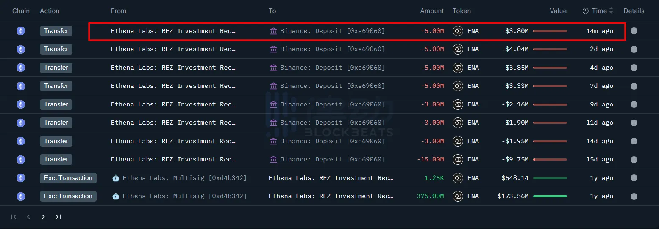Open Binance Deposit address in 11d ago row

tap(332, 123)
